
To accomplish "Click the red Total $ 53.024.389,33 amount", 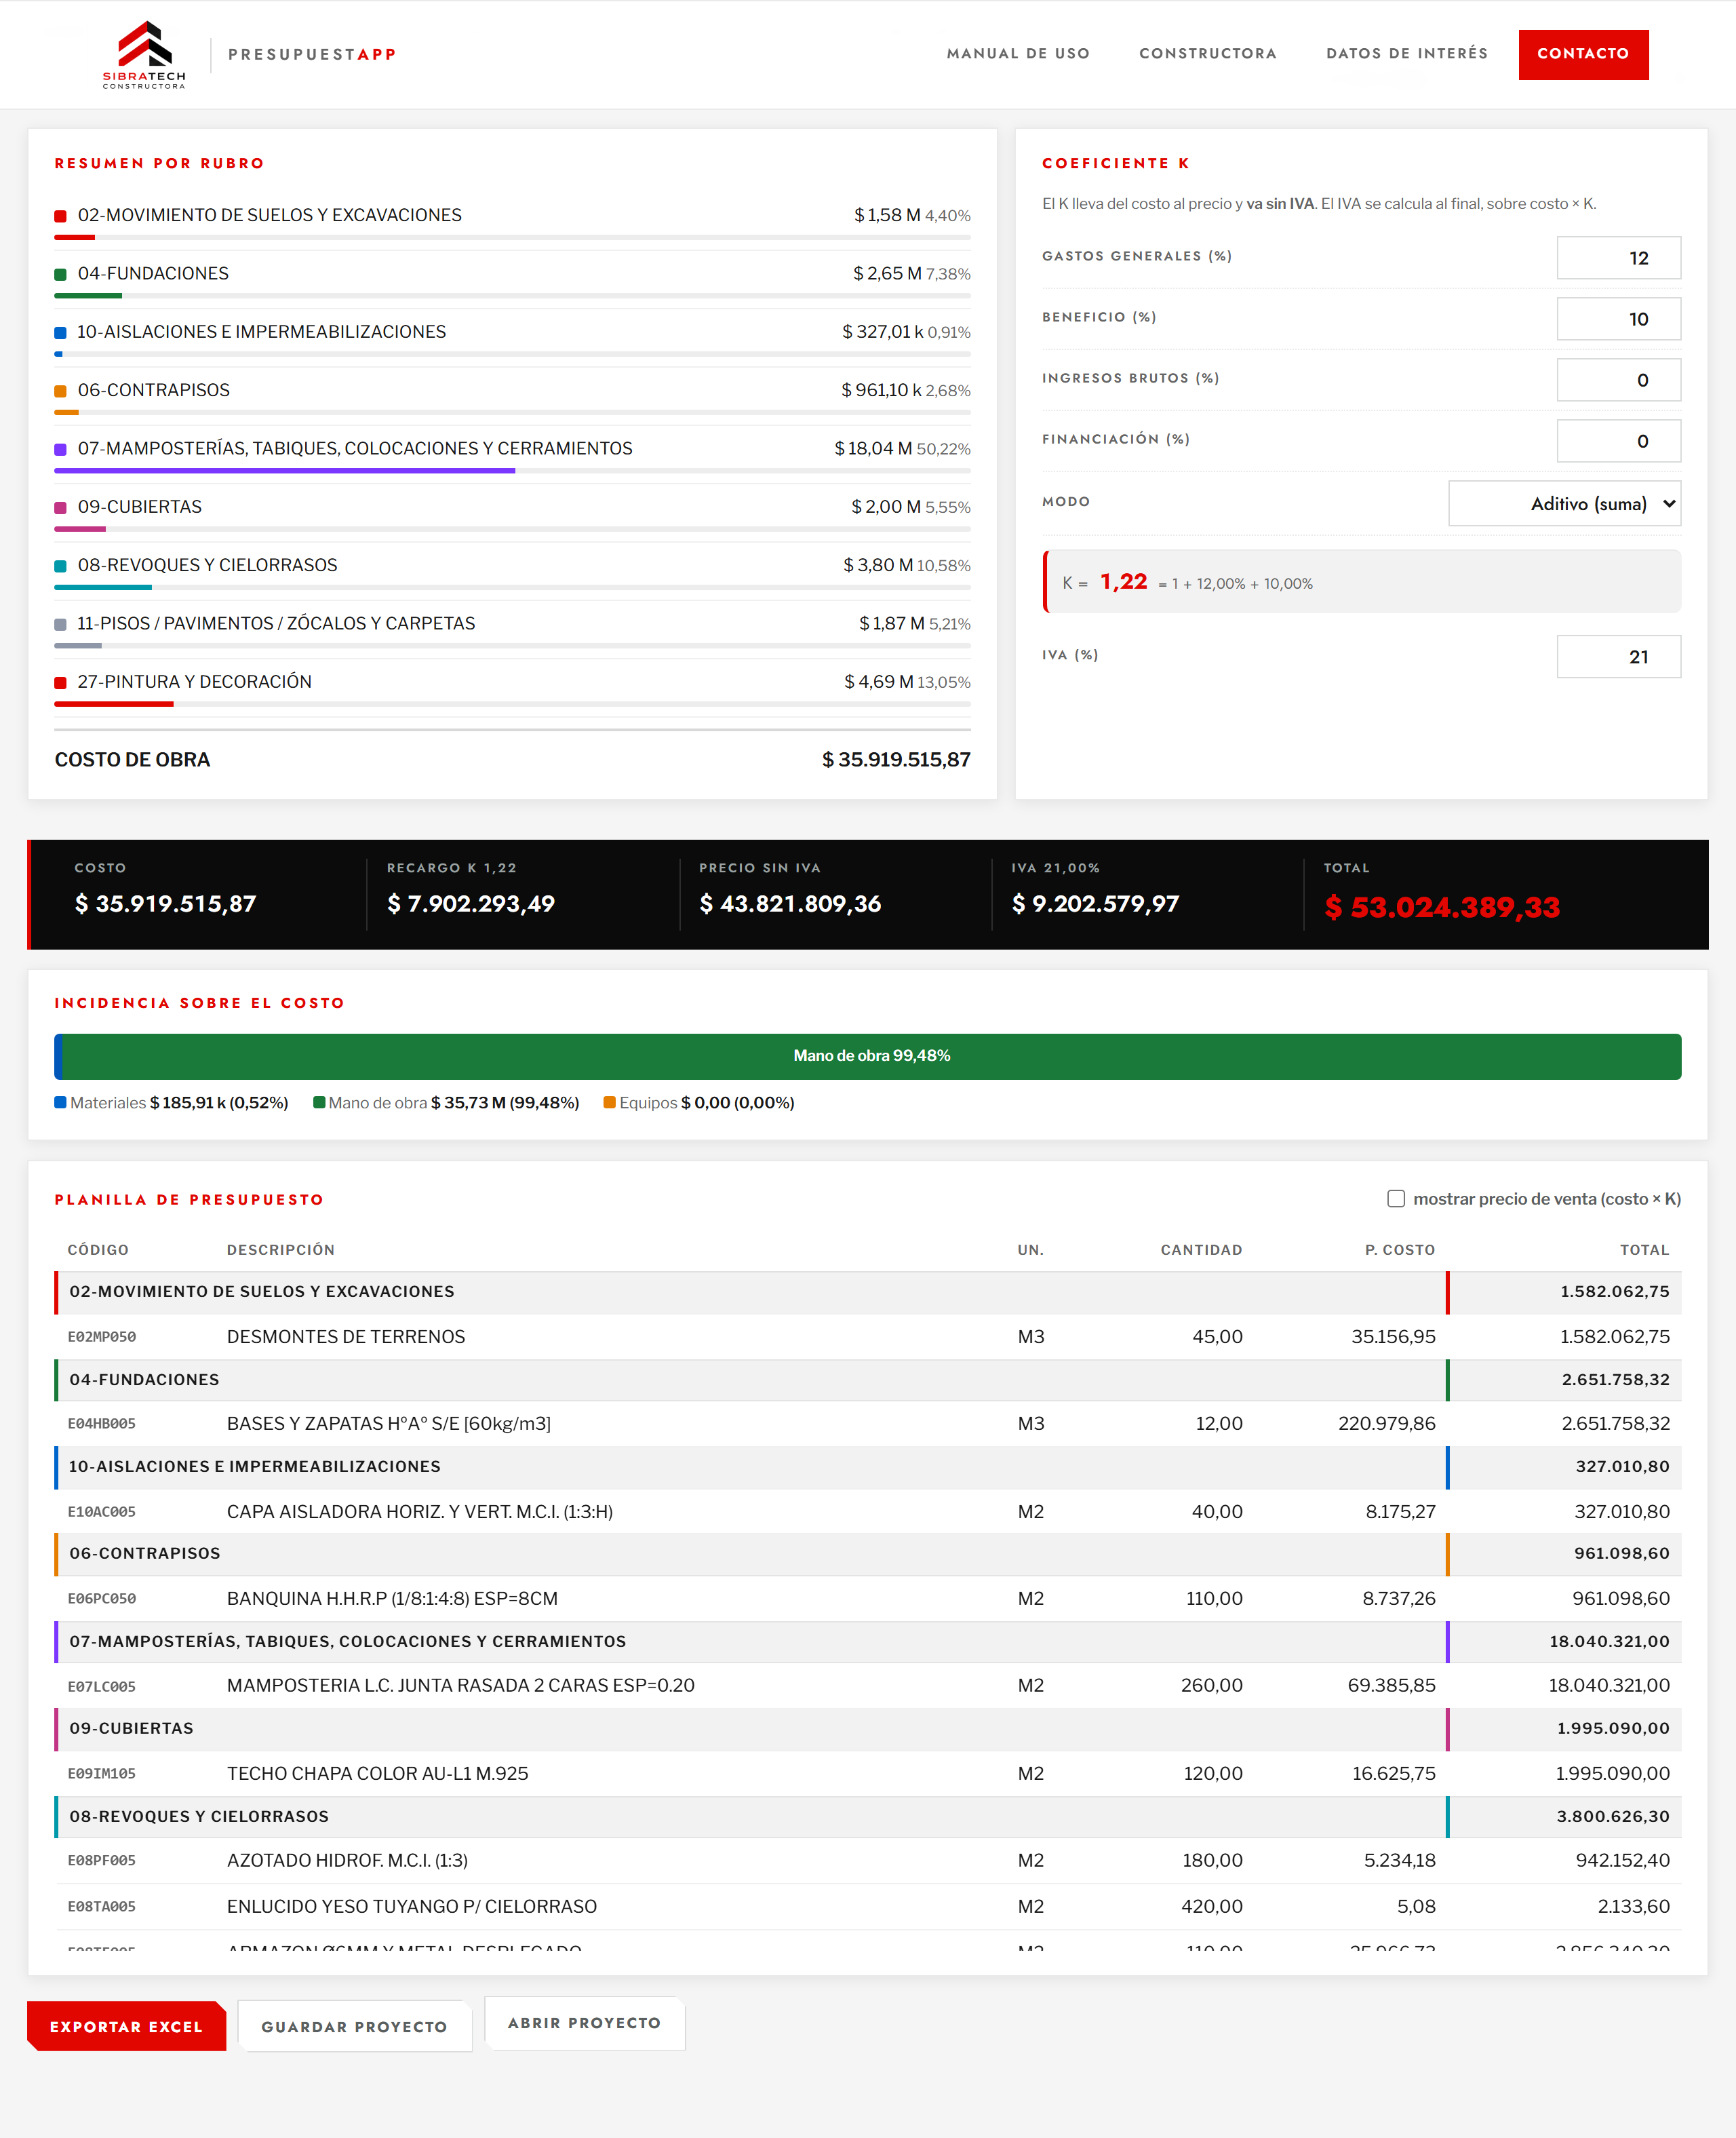I will tap(1442, 907).
